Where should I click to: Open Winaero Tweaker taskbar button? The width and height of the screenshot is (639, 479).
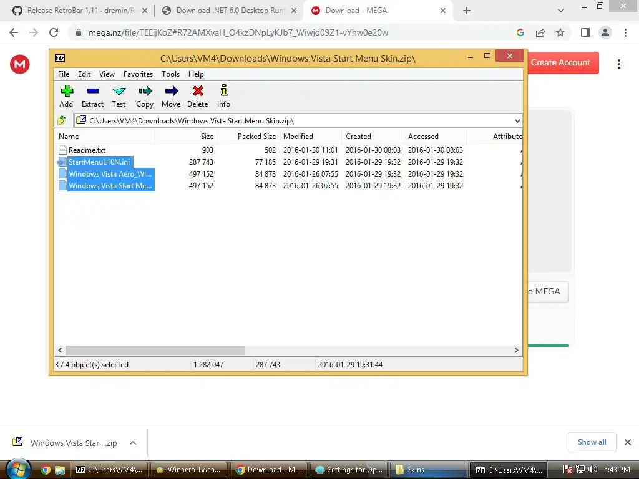pos(189,470)
